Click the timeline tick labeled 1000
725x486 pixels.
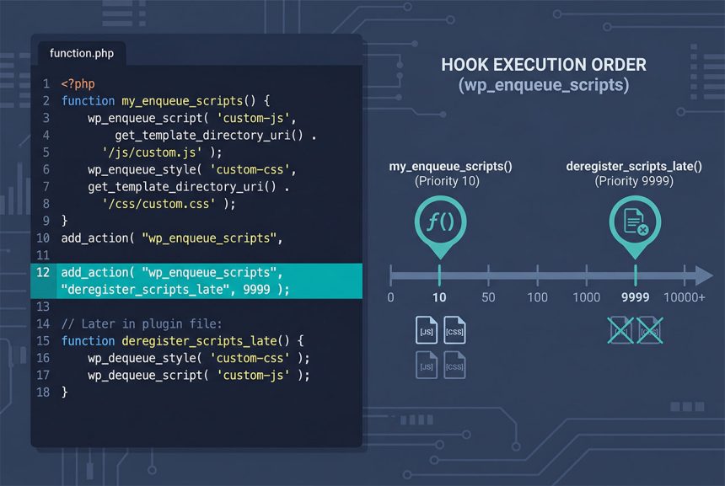(x=586, y=275)
